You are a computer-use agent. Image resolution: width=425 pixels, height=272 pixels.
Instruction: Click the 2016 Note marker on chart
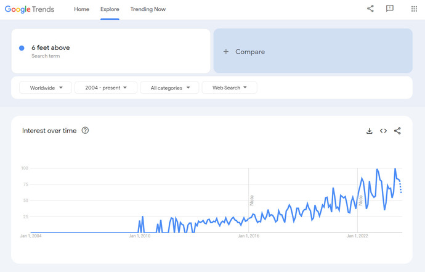pos(251,200)
